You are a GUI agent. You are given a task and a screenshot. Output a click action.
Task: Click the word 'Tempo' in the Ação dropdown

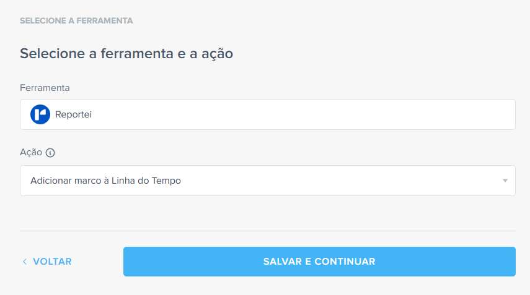click(x=166, y=181)
